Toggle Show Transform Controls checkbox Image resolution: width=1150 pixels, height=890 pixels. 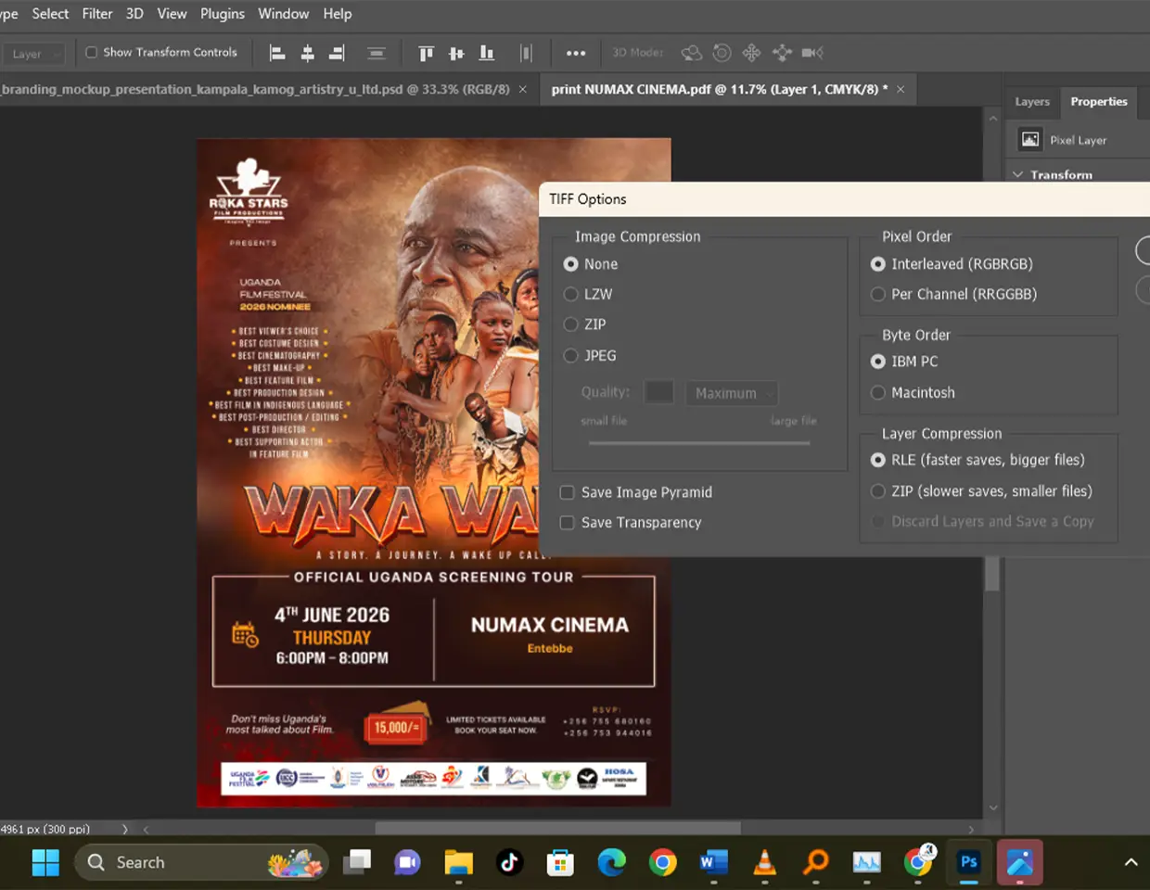click(91, 53)
